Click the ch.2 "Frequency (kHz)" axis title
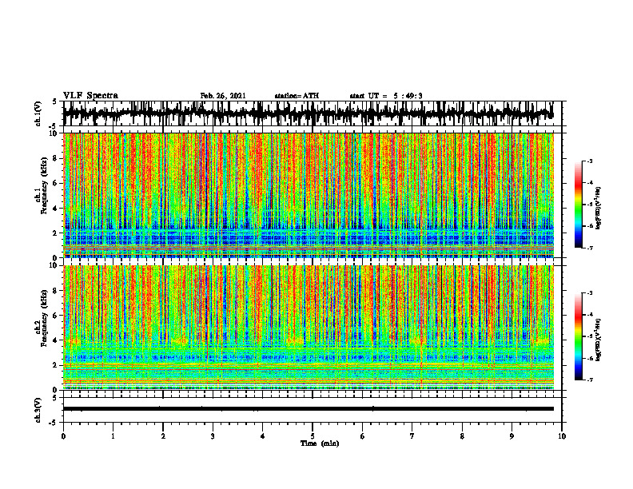Screen dimensions: 633x489 (44, 318)
